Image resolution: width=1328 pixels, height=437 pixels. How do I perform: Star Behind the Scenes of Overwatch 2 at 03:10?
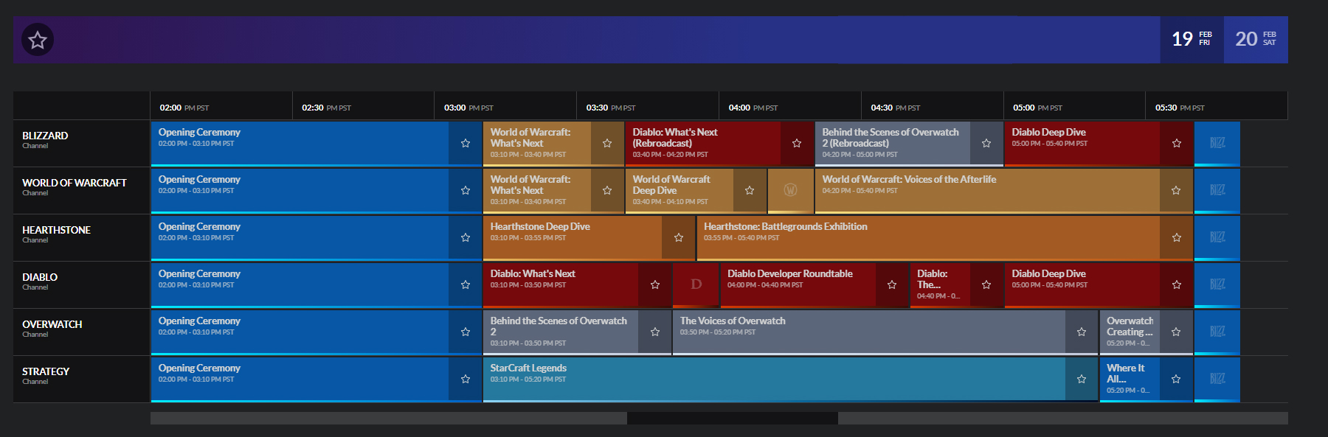655,332
